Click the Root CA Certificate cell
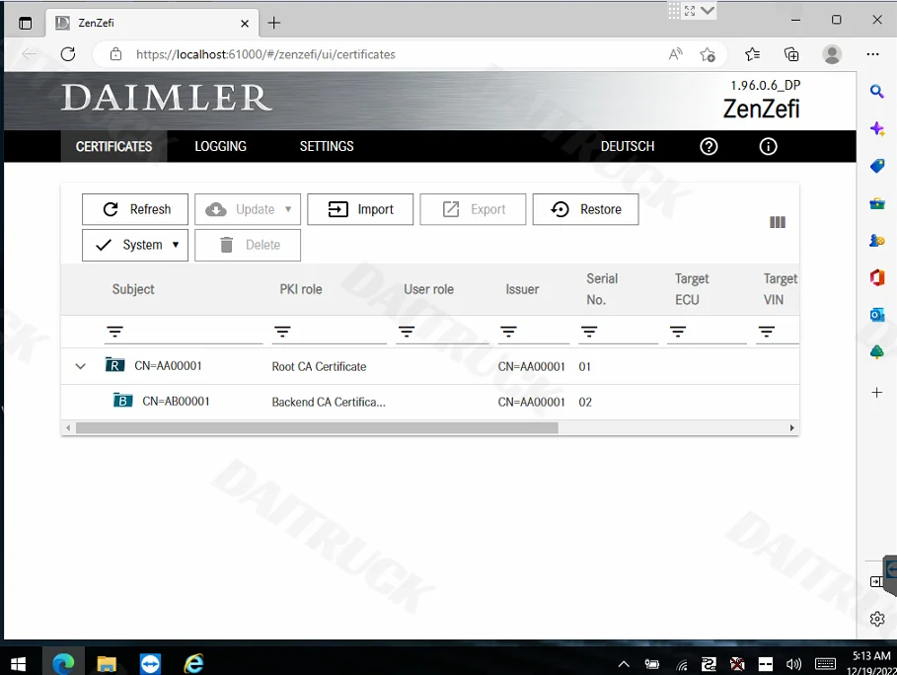The width and height of the screenshot is (897, 675). click(319, 367)
